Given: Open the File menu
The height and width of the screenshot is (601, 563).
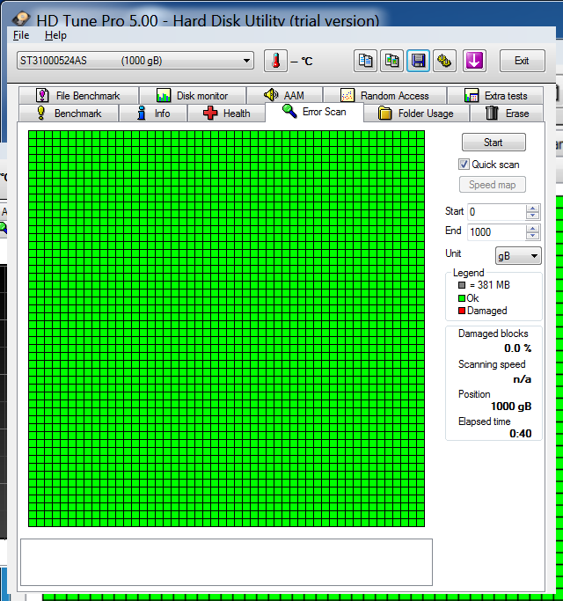Looking at the screenshot, I should click(21, 35).
